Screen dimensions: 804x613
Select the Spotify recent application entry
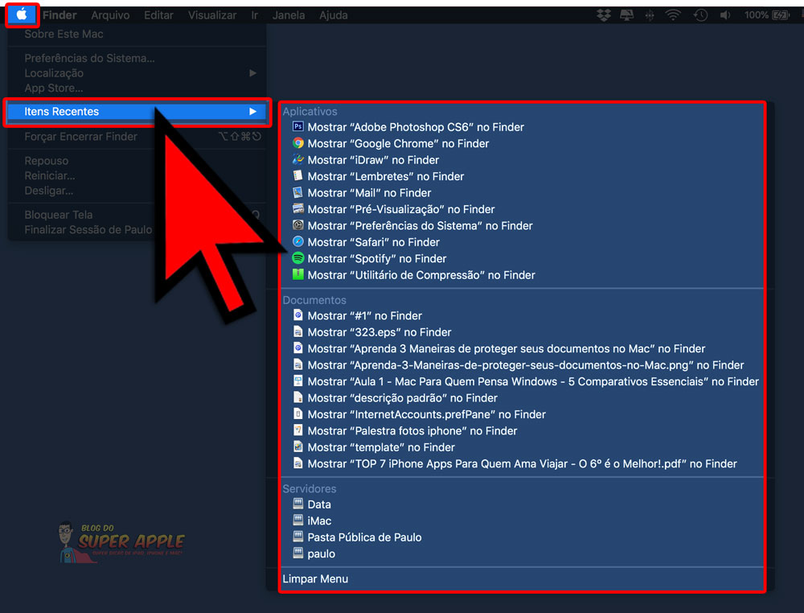[x=376, y=258]
